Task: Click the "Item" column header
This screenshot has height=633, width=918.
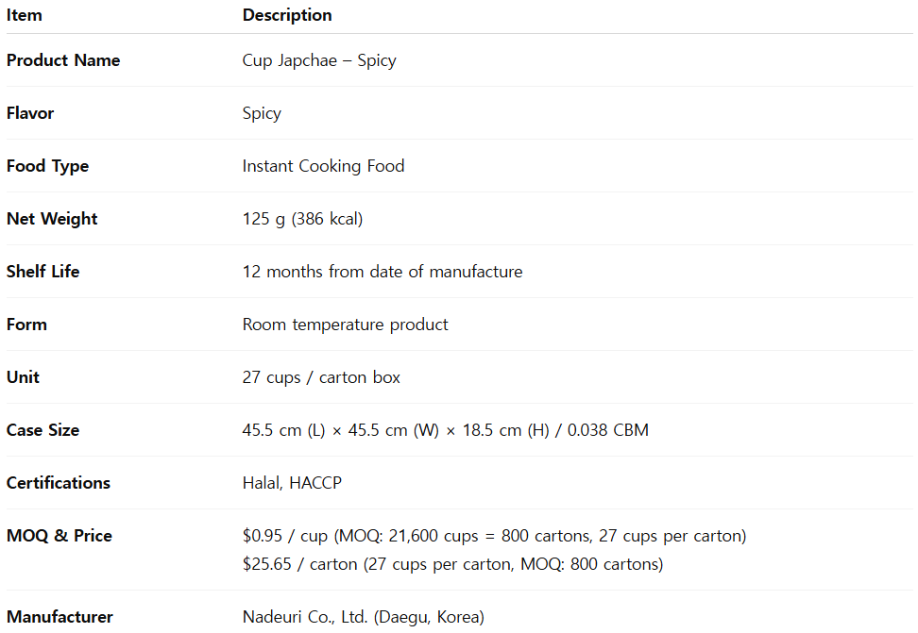Action: point(25,15)
